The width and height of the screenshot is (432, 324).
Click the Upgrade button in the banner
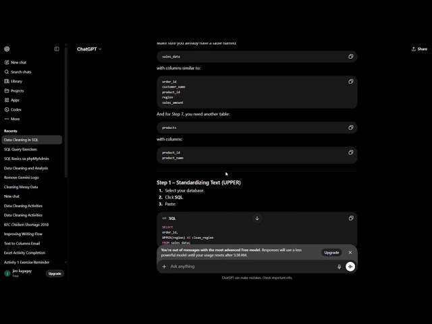point(331,252)
